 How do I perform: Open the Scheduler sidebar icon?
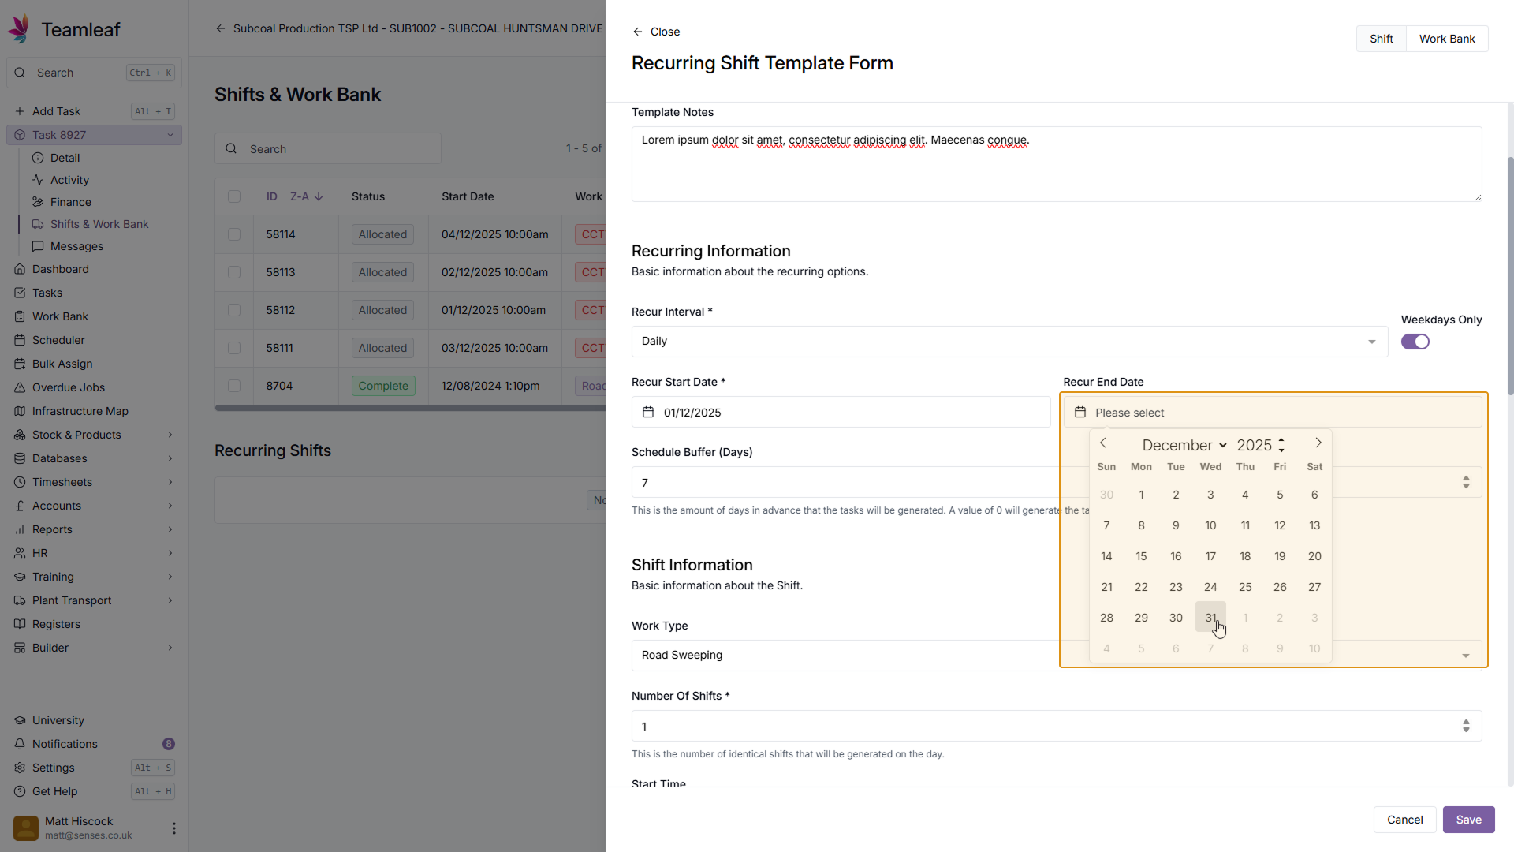tap(20, 340)
